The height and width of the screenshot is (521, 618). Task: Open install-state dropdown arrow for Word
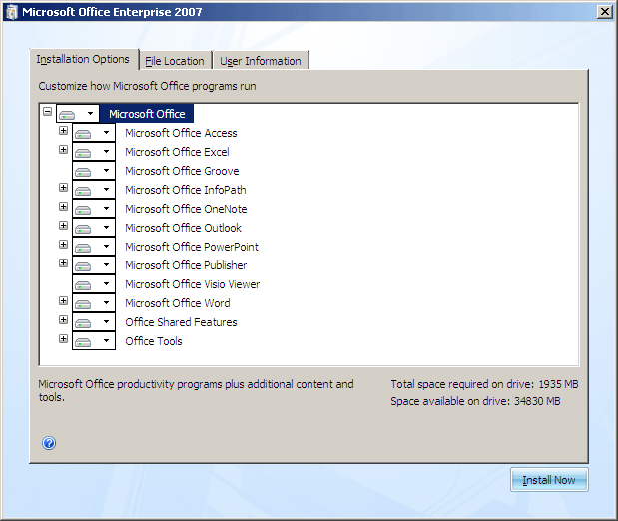point(106,302)
